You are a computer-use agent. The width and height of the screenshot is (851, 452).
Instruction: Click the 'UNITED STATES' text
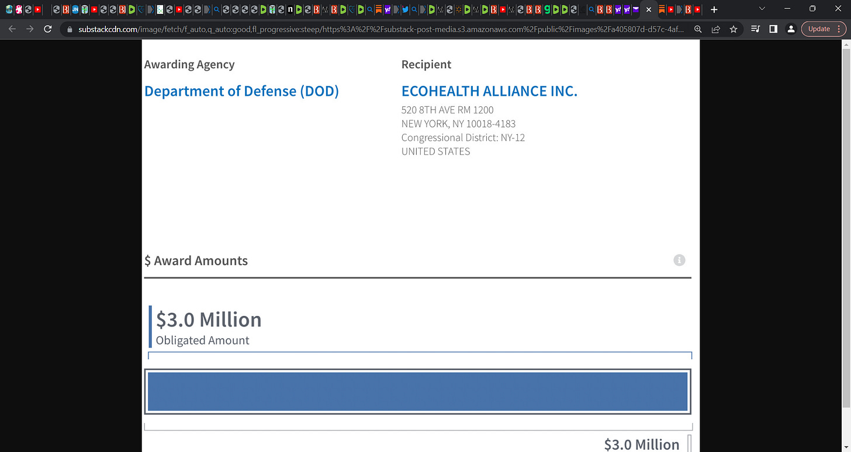[435, 151]
